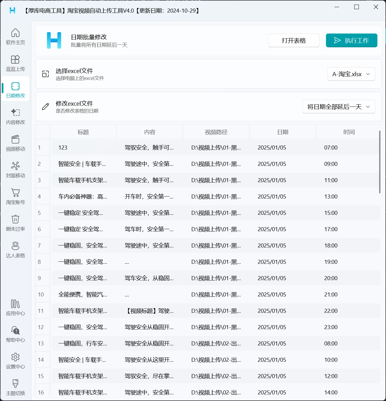The width and height of the screenshot is (386, 401).
Task: Open the 逛逛上传 sidebar icon
Action: point(15,59)
